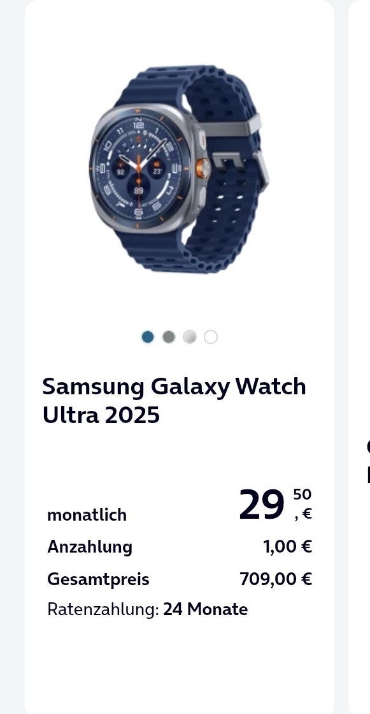Screen dimensions: 370x714
Task: Click the 29,50 € monthly price
Action: pyautogui.click(x=276, y=504)
